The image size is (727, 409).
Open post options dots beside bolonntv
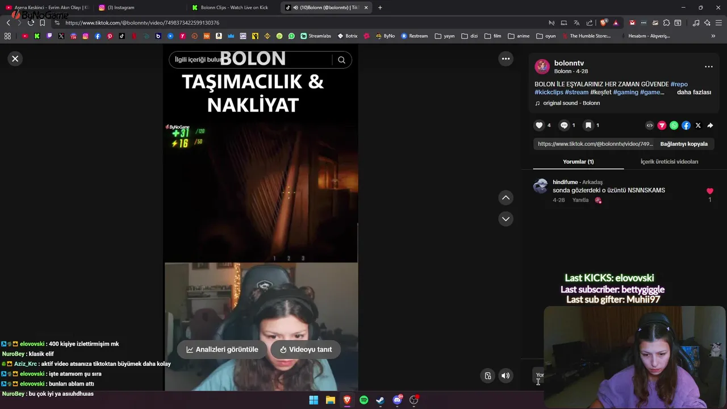click(708, 66)
